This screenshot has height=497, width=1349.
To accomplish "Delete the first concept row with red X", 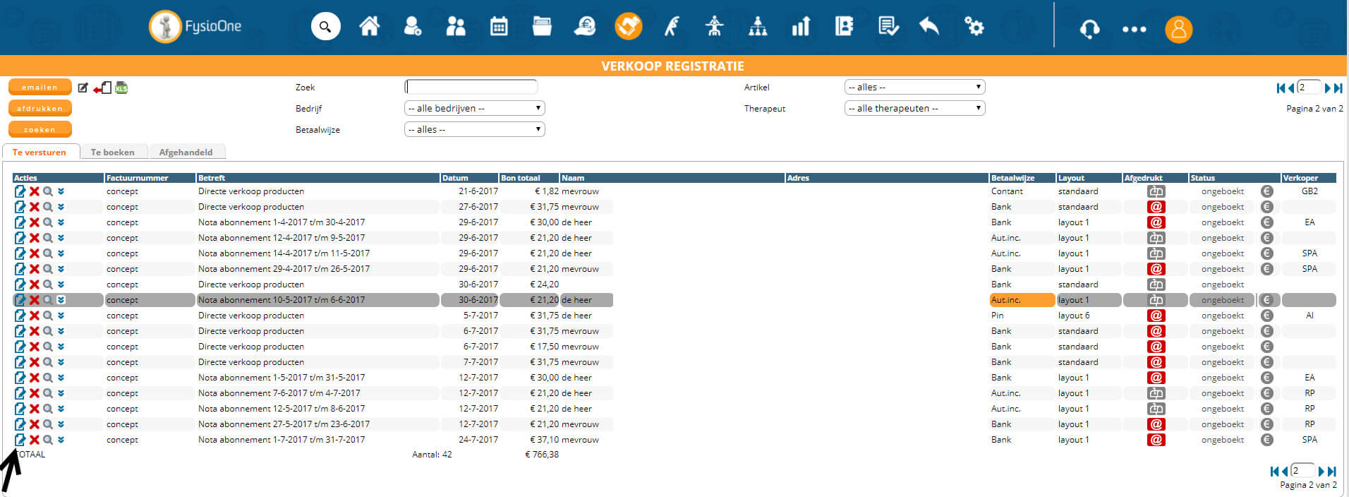I will coord(34,191).
